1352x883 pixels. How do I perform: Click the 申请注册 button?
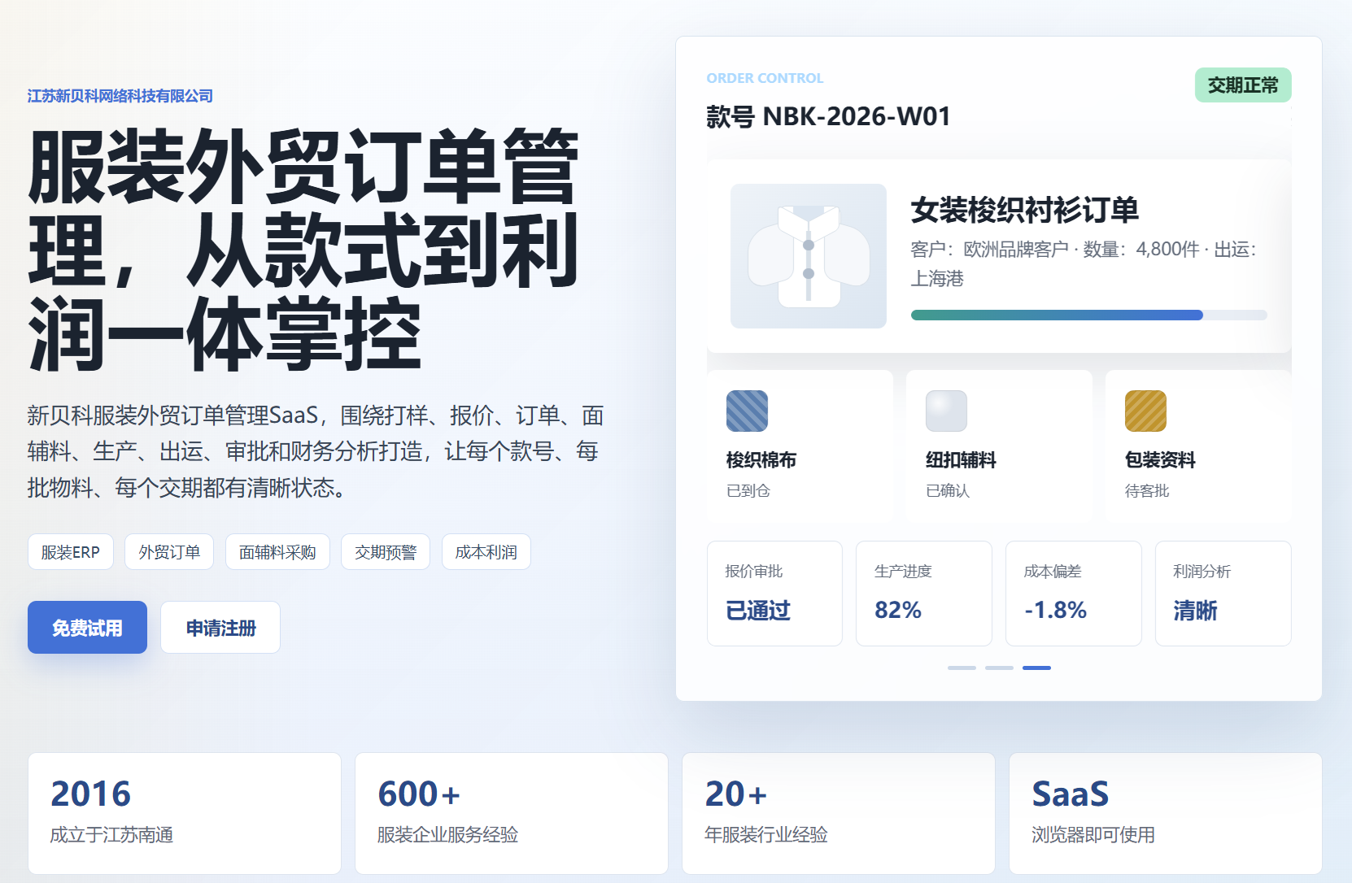coord(220,627)
